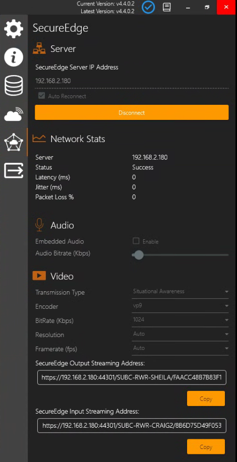
Task: Open the settings gear sidebar icon
Action: point(14,29)
